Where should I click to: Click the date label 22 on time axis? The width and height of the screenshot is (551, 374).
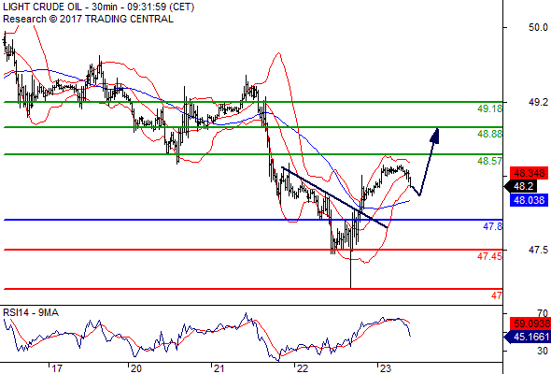pyautogui.click(x=303, y=368)
